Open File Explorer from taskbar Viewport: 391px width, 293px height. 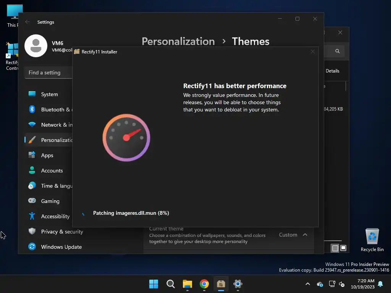(187, 284)
